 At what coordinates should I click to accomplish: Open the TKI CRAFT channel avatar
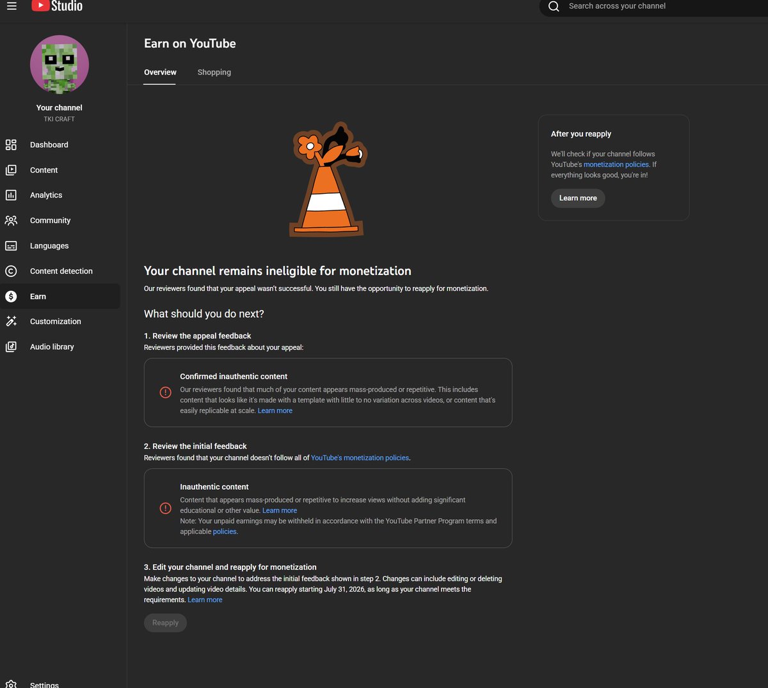click(x=60, y=65)
